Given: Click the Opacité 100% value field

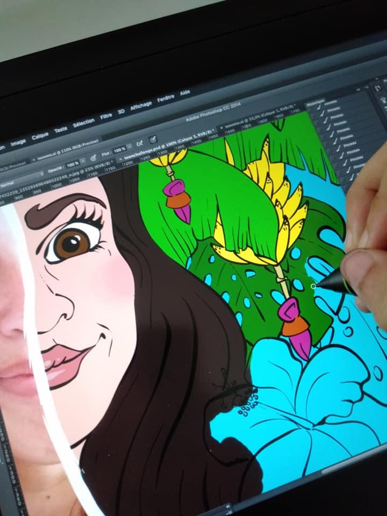Looking at the screenshot, I should point(73,163).
